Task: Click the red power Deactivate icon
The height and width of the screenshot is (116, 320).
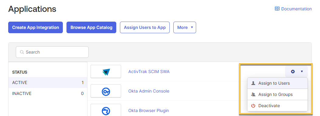Action: pos(253,106)
